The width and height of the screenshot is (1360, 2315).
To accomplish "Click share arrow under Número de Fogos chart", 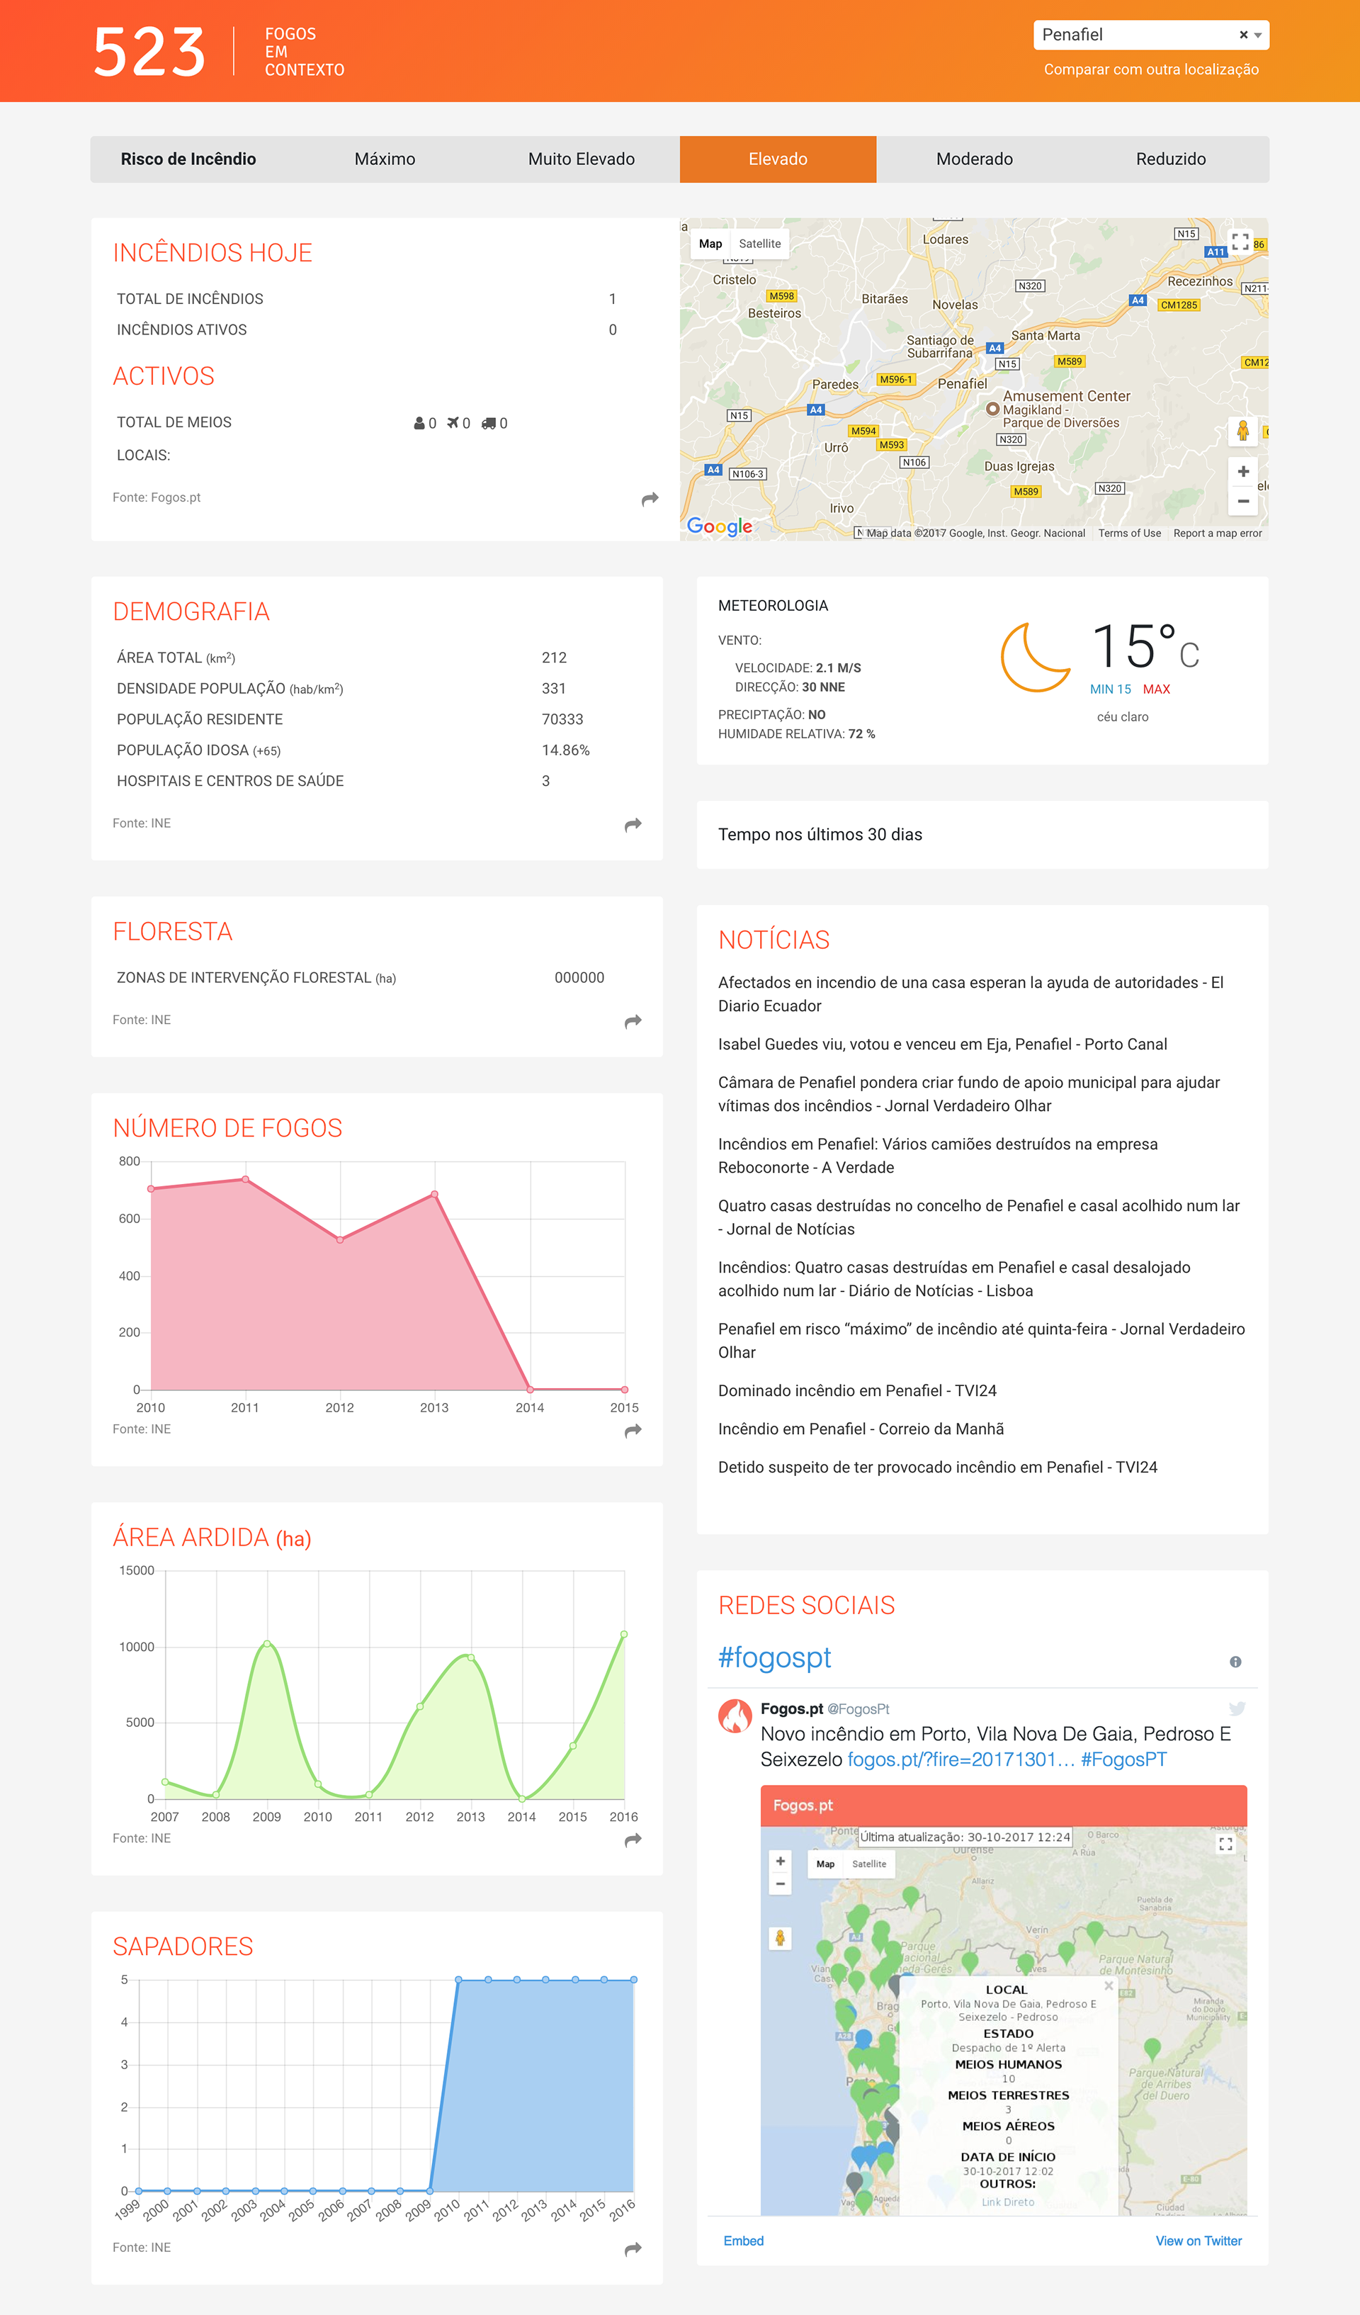I will 633,1431.
